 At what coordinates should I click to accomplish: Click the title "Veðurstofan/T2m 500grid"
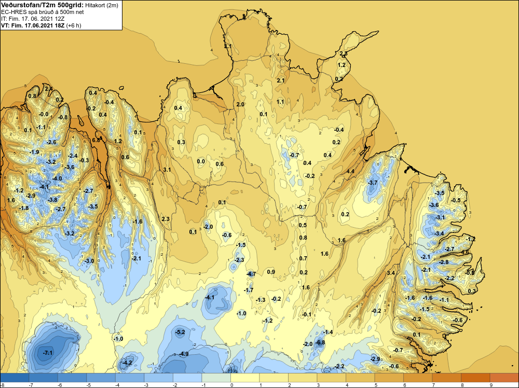pos(42,5)
